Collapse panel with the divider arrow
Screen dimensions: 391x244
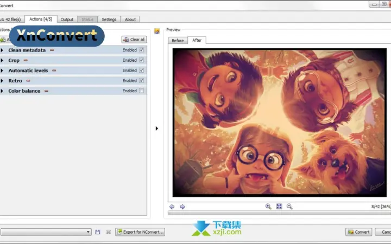tap(156, 129)
